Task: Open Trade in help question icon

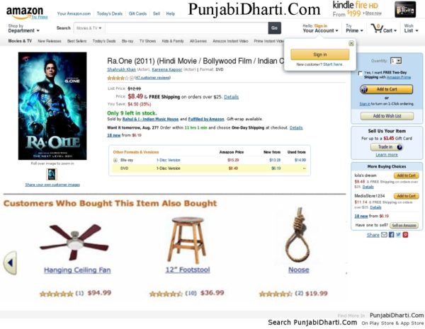Action: (399, 147)
